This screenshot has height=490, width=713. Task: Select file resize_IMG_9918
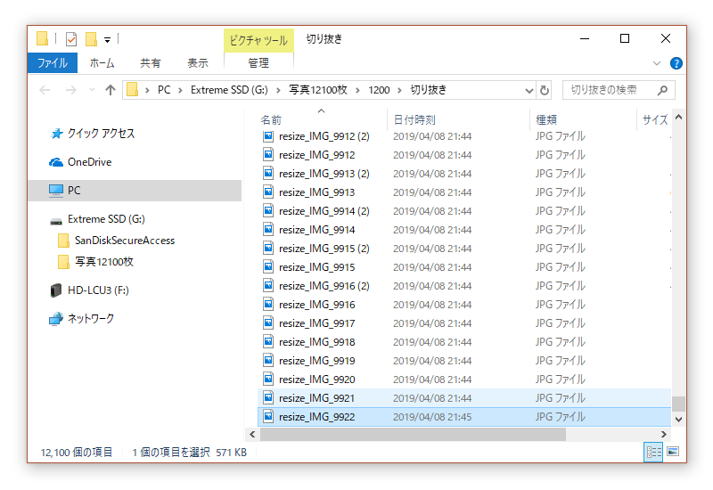(317, 342)
